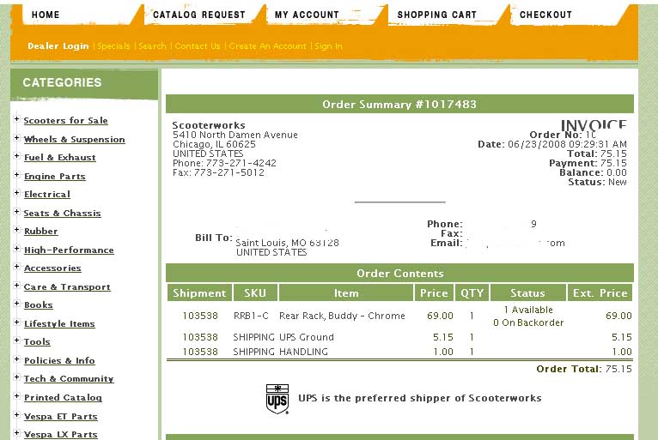658x440 pixels.
Task: Click the Order Total 75.15 value
Action: tap(619, 369)
